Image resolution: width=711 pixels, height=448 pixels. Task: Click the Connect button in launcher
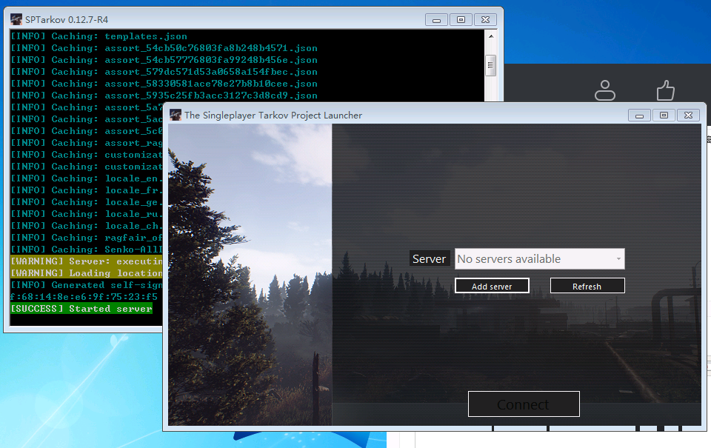[524, 404]
